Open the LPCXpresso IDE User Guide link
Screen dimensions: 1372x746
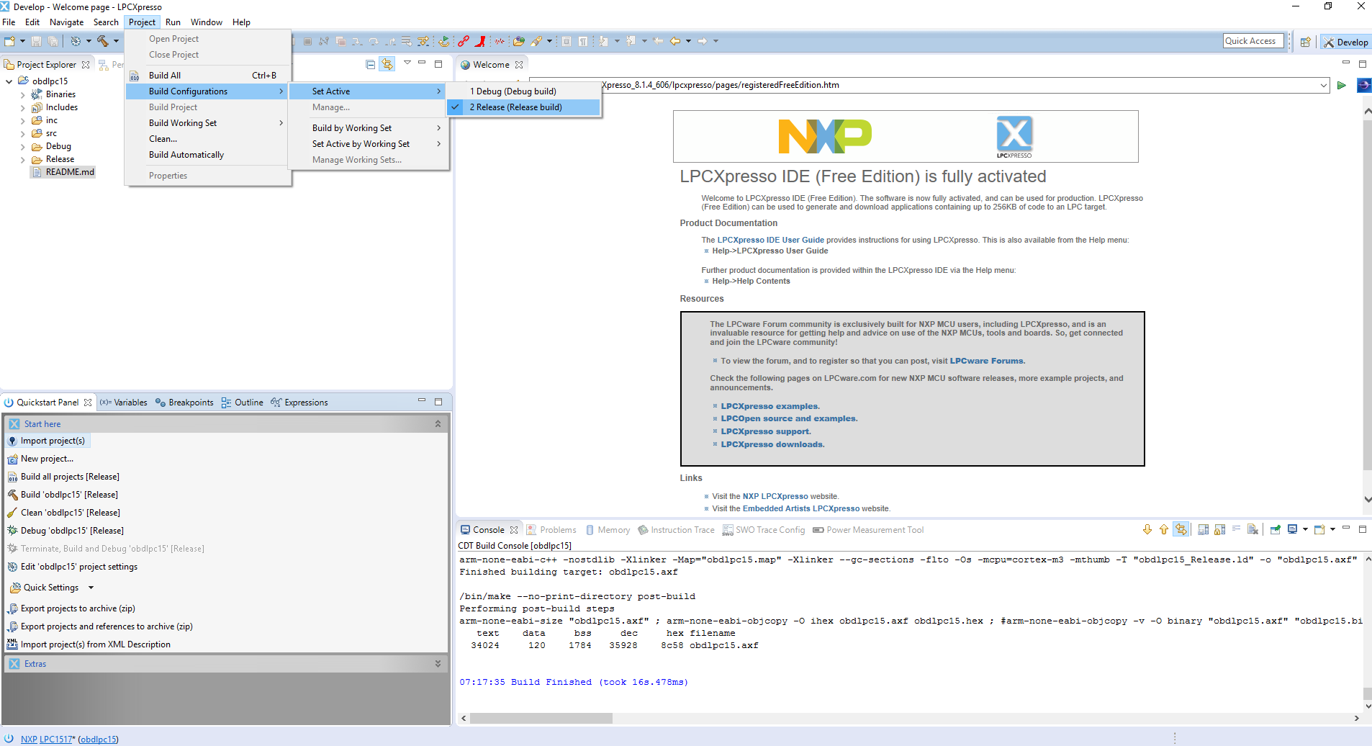tap(770, 240)
